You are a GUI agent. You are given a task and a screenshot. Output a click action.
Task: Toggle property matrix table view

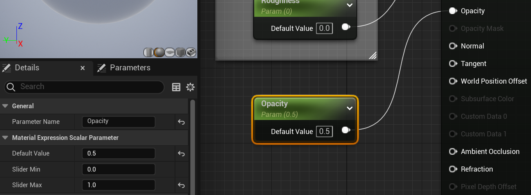pos(176,87)
